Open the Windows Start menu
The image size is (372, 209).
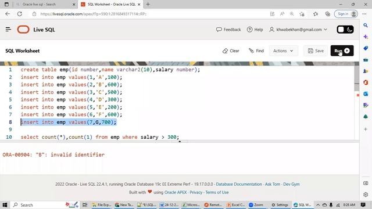point(5,205)
